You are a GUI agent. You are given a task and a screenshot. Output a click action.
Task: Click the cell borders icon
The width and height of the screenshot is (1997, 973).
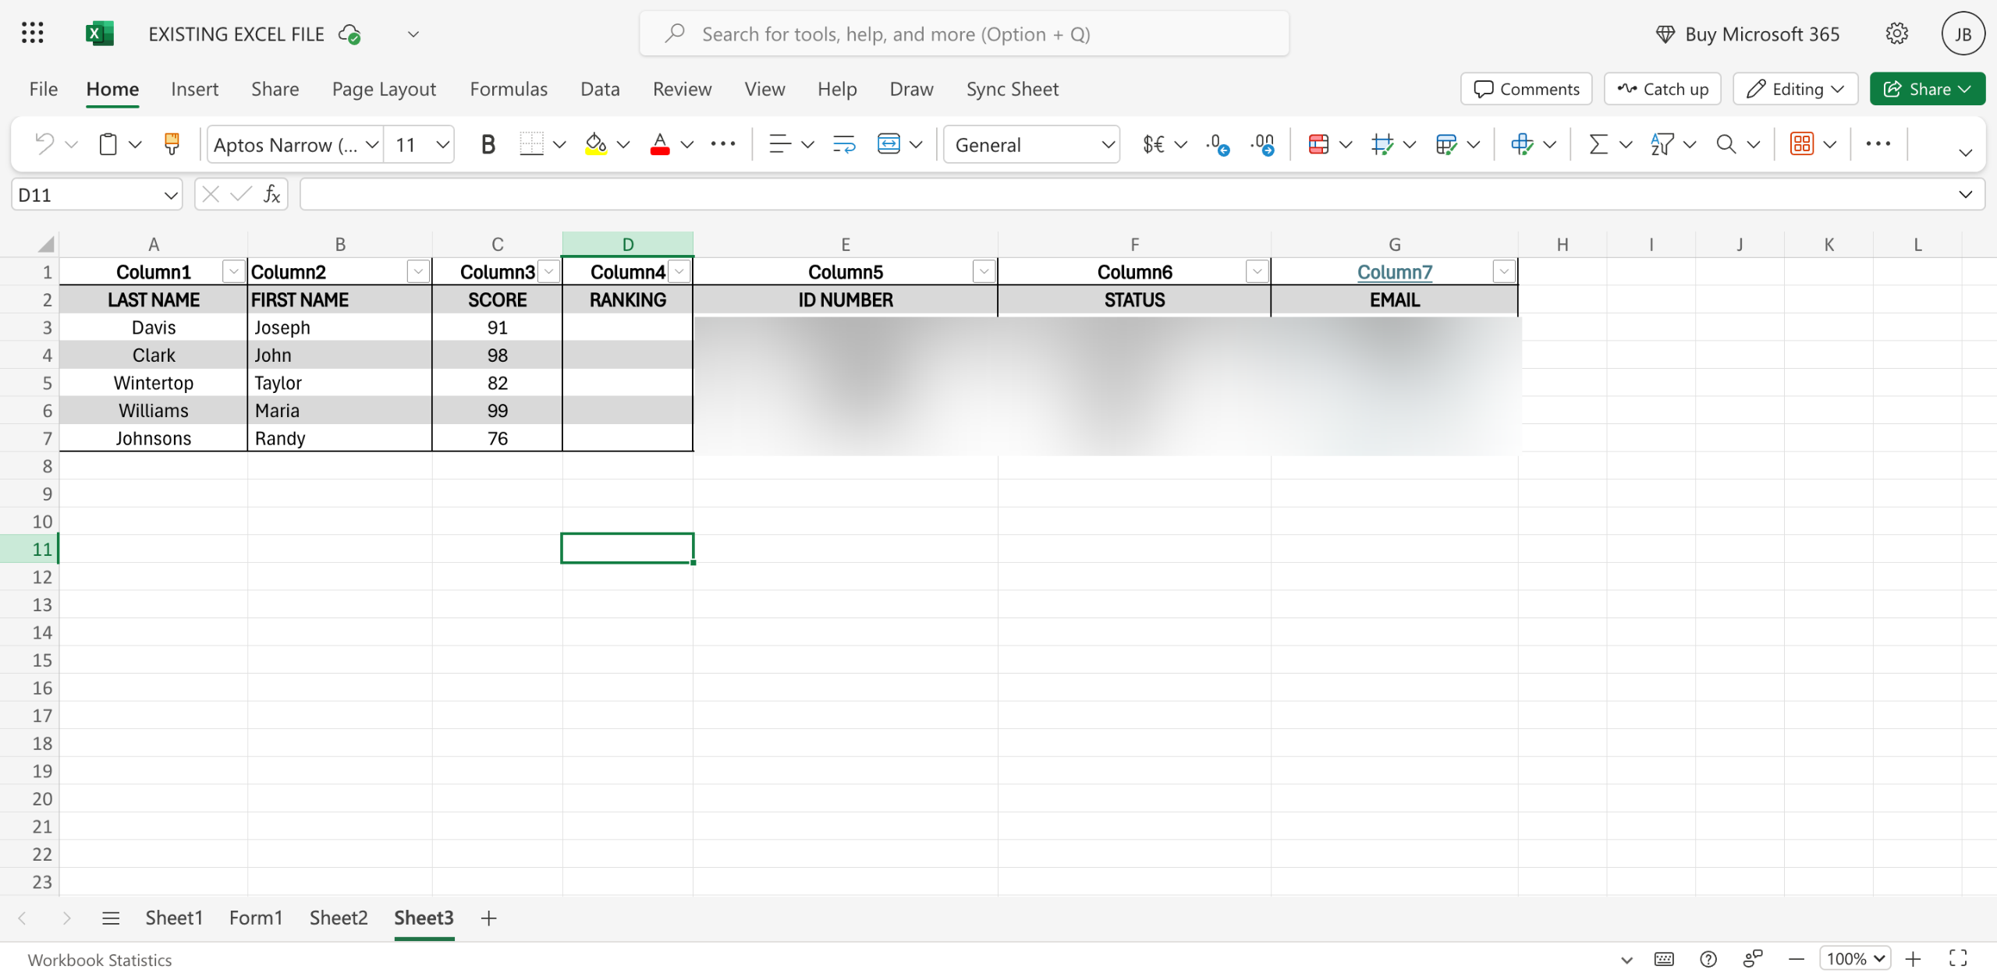[x=531, y=144]
